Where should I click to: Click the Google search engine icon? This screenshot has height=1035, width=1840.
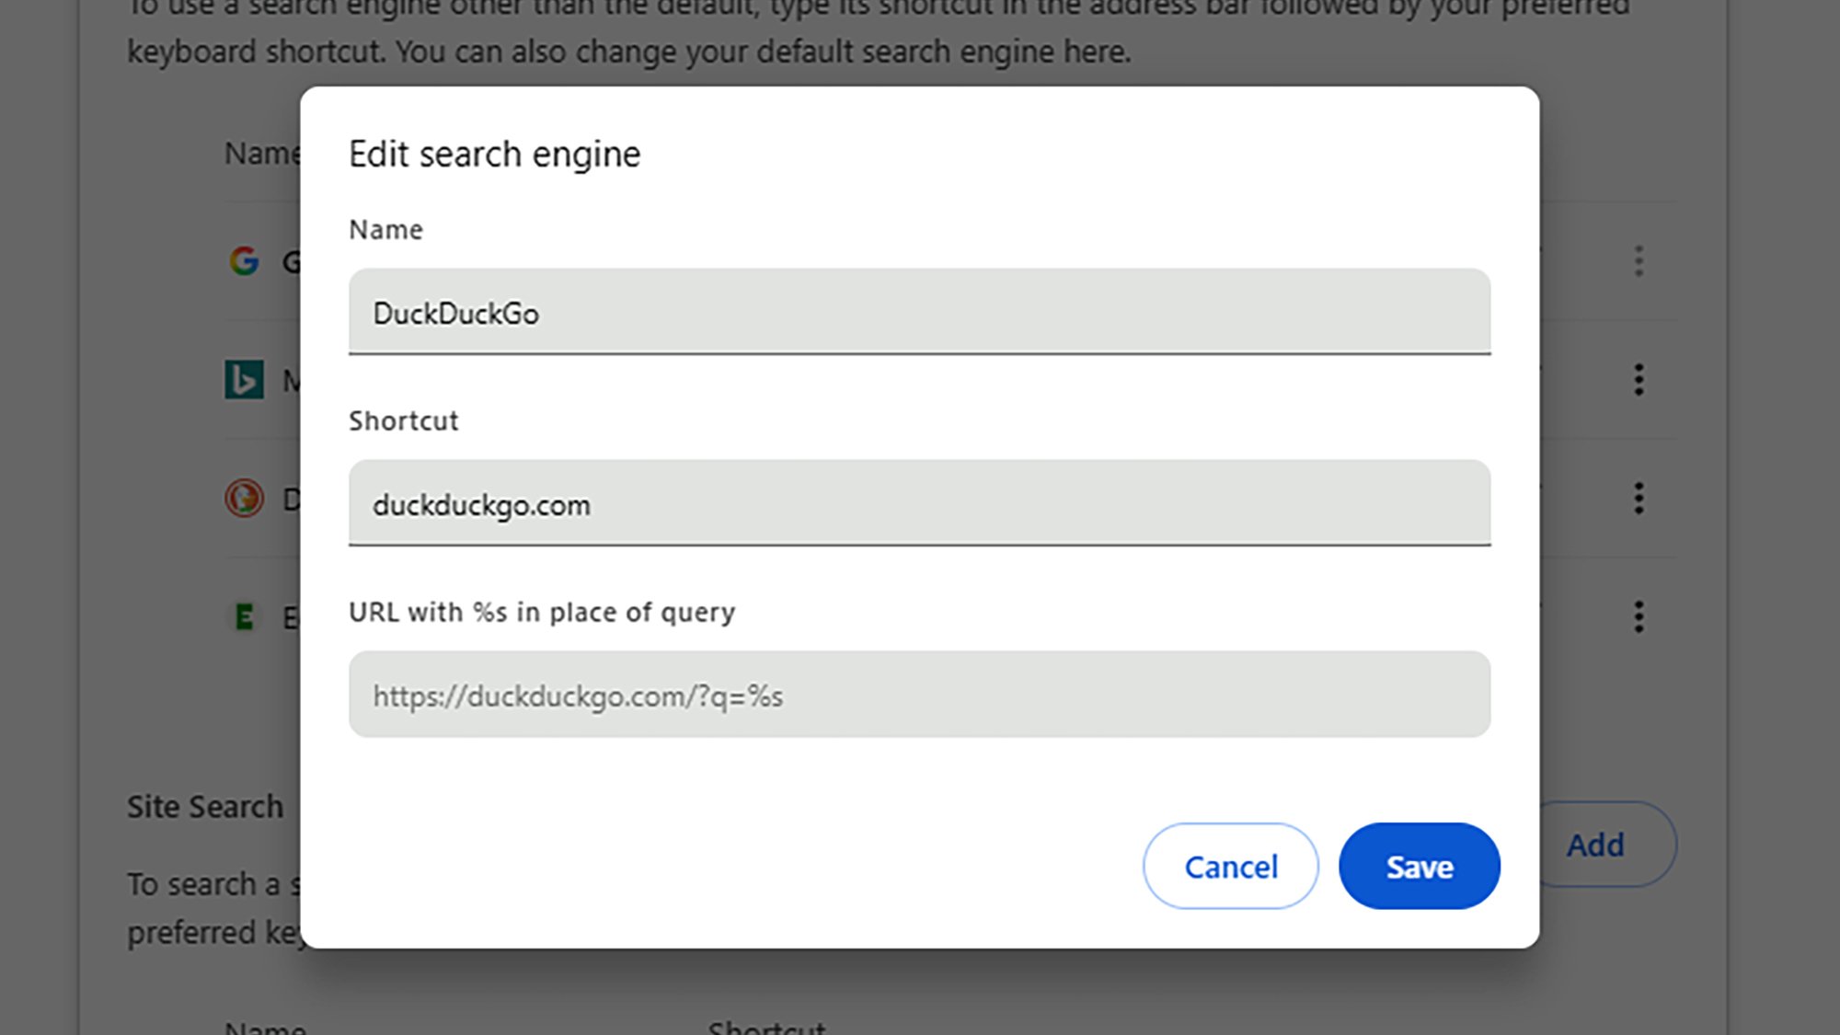point(245,261)
